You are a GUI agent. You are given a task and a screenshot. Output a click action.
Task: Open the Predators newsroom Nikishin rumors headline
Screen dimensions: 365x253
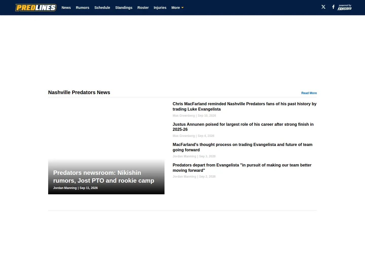(x=104, y=177)
